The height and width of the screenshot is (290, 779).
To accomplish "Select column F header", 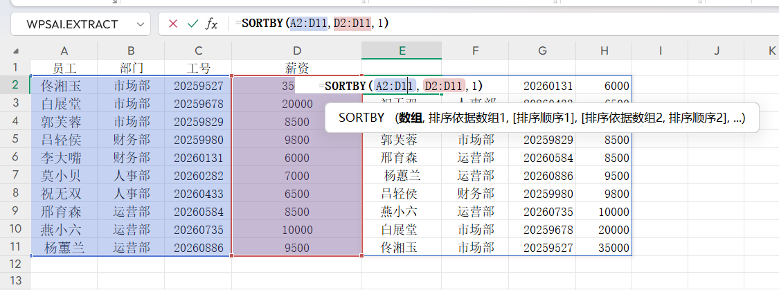I will tap(476, 50).
